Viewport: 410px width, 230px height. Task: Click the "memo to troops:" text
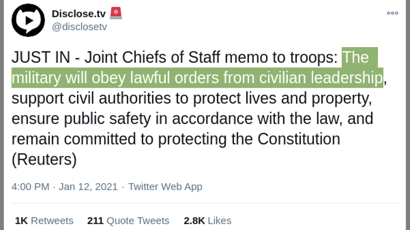click(x=281, y=57)
